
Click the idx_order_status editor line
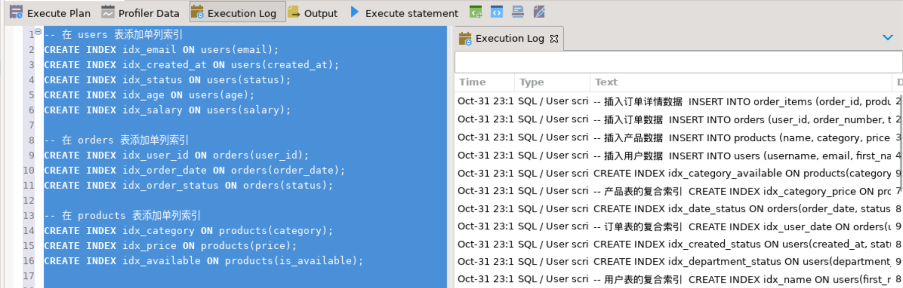click(188, 185)
